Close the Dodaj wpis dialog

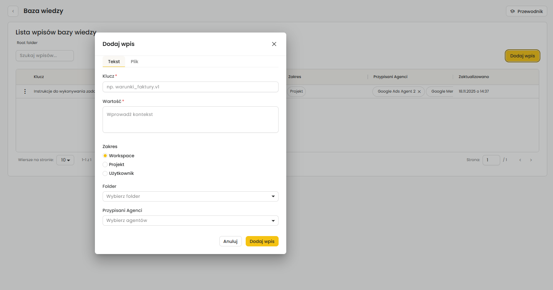pos(274,44)
